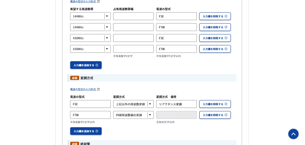The image size is (305, 145).
Task: Click the scroll-to-top arrow button
Action: point(293,134)
